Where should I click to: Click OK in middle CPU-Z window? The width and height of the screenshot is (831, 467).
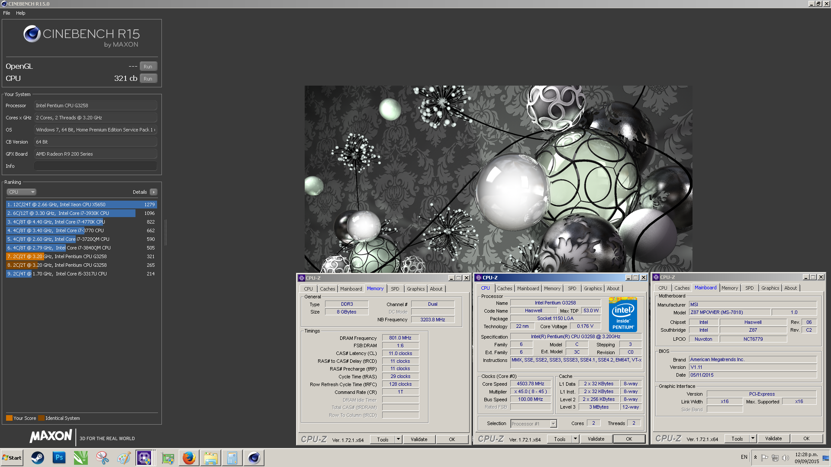[629, 439]
